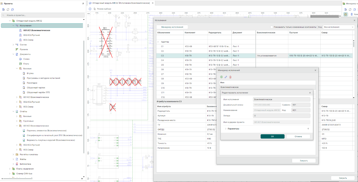Click the info icon above the schematic
The height and width of the screenshot is (182, 358).
(x=90, y=9)
